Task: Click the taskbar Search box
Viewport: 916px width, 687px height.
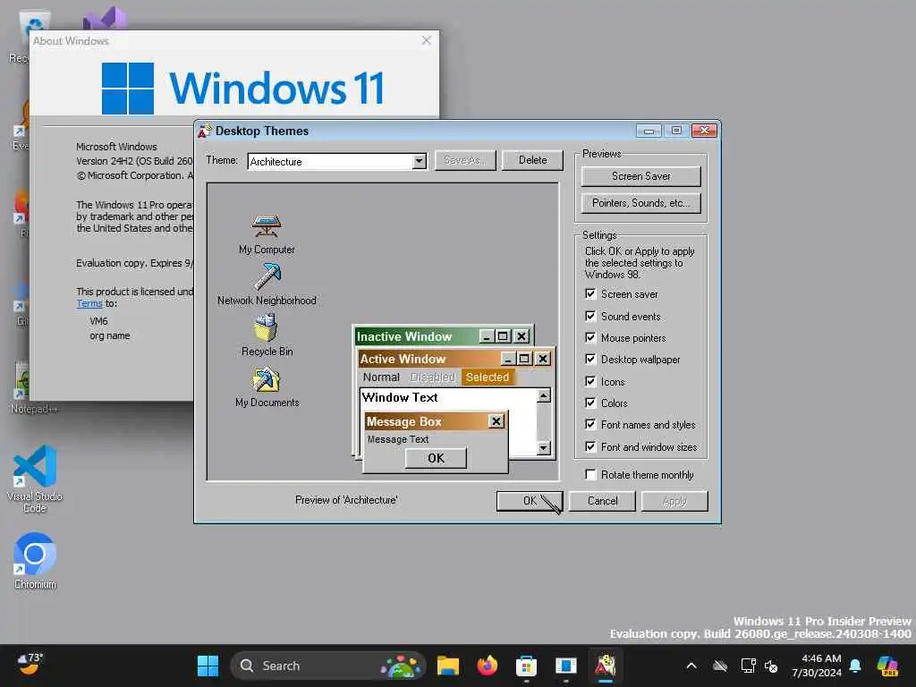Action: (x=328, y=666)
